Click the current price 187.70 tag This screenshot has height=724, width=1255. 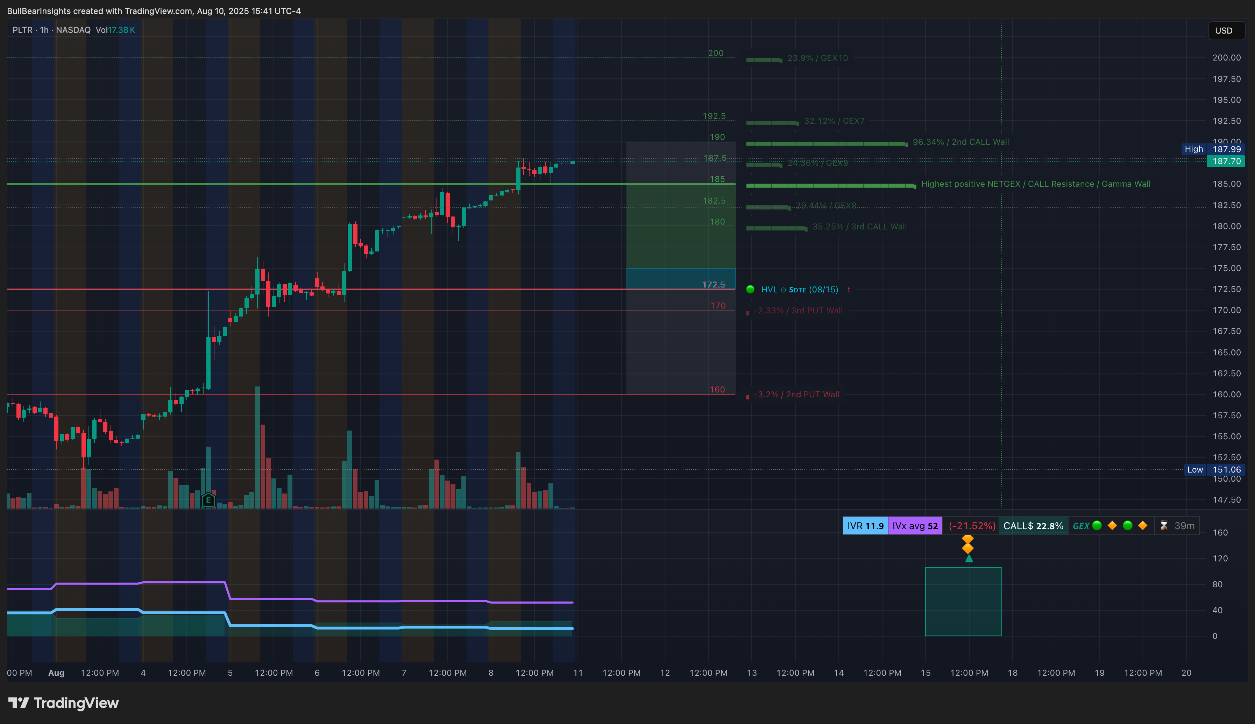click(1226, 161)
